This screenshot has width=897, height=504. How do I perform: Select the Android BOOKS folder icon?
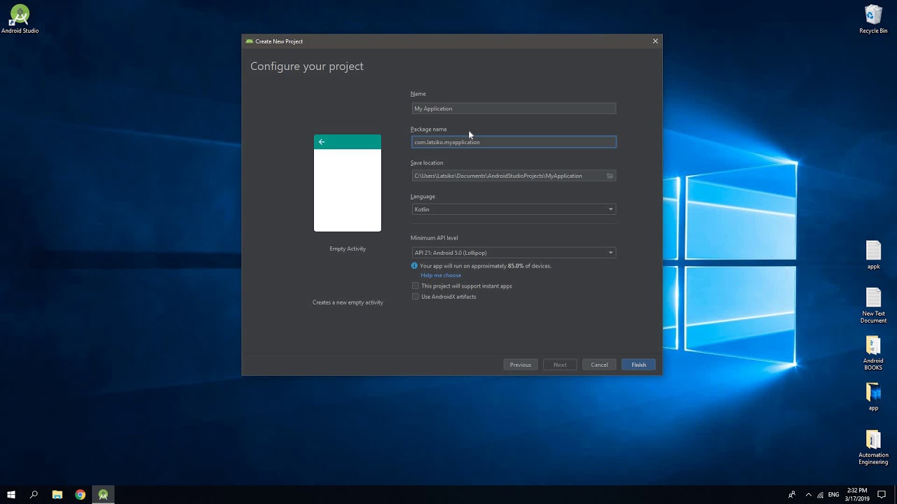click(873, 353)
